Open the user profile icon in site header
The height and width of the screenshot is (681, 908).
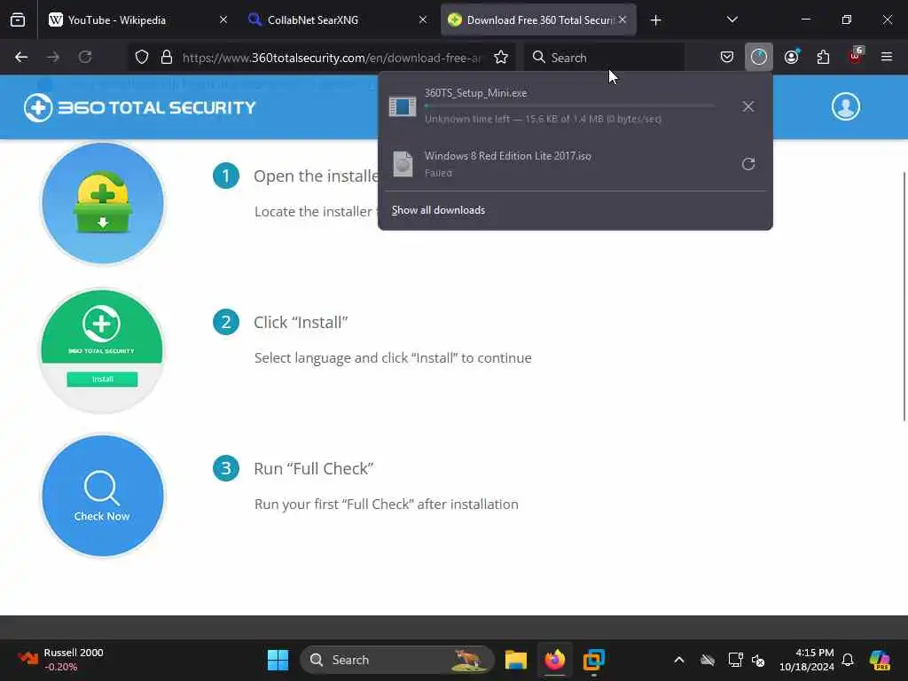[845, 106]
